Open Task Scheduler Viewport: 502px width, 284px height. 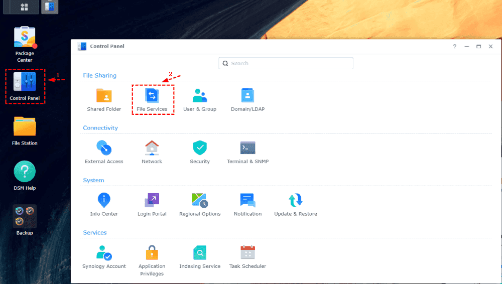point(248,257)
